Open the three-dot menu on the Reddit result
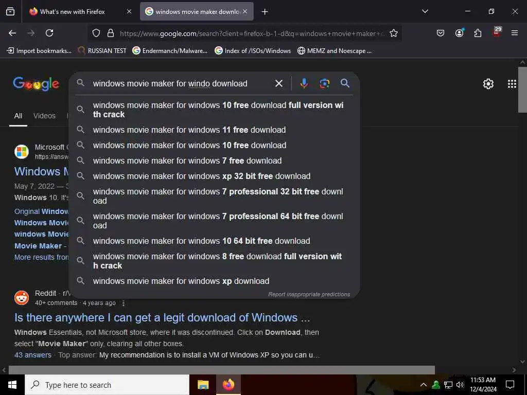Image resolution: width=527 pixels, height=395 pixels. click(x=124, y=303)
